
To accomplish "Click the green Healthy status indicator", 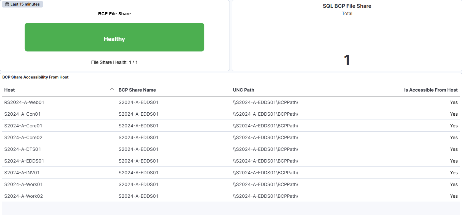I will [114, 37].
